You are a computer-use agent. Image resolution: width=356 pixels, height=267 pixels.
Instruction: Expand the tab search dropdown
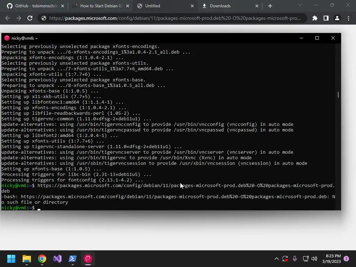point(300,5)
